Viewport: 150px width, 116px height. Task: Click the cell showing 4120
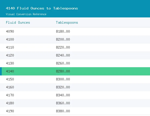click(10, 55)
